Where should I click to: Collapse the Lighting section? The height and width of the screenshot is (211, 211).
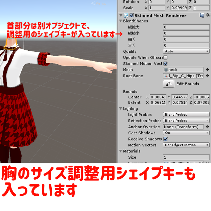coord(120,109)
